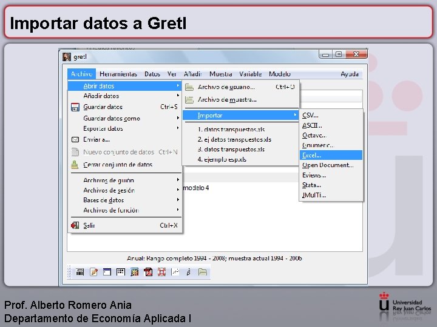Select Open Document... import option
This screenshot has height=327, width=437.
(331, 165)
